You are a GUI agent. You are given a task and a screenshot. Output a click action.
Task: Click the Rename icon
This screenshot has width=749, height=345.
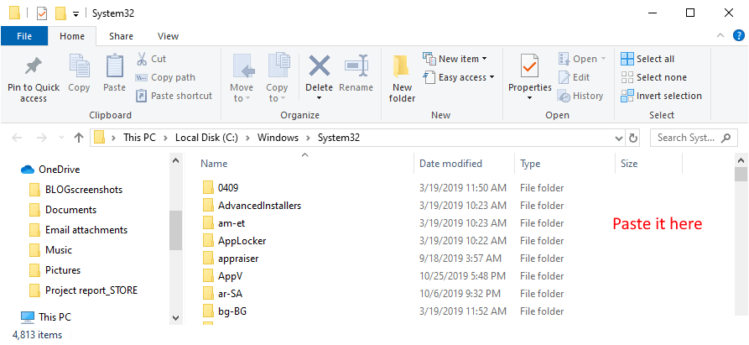coord(356,66)
